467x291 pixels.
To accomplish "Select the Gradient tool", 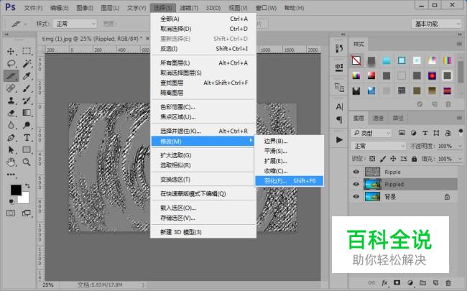I will 27,113.
